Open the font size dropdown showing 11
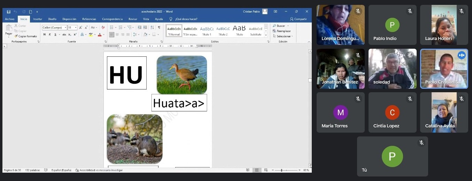Screen dimensions: 472x181 pyautogui.click(x=76, y=27)
